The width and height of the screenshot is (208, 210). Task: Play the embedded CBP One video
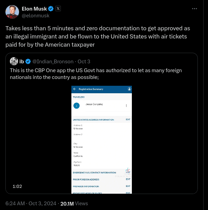[102, 140]
